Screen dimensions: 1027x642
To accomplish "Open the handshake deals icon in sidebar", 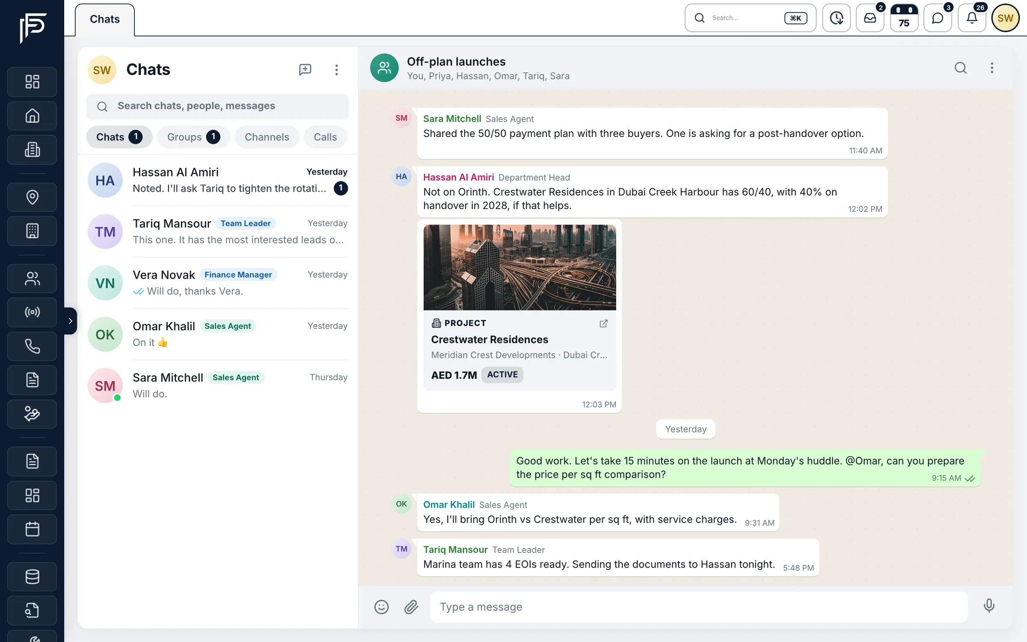I will (x=32, y=414).
